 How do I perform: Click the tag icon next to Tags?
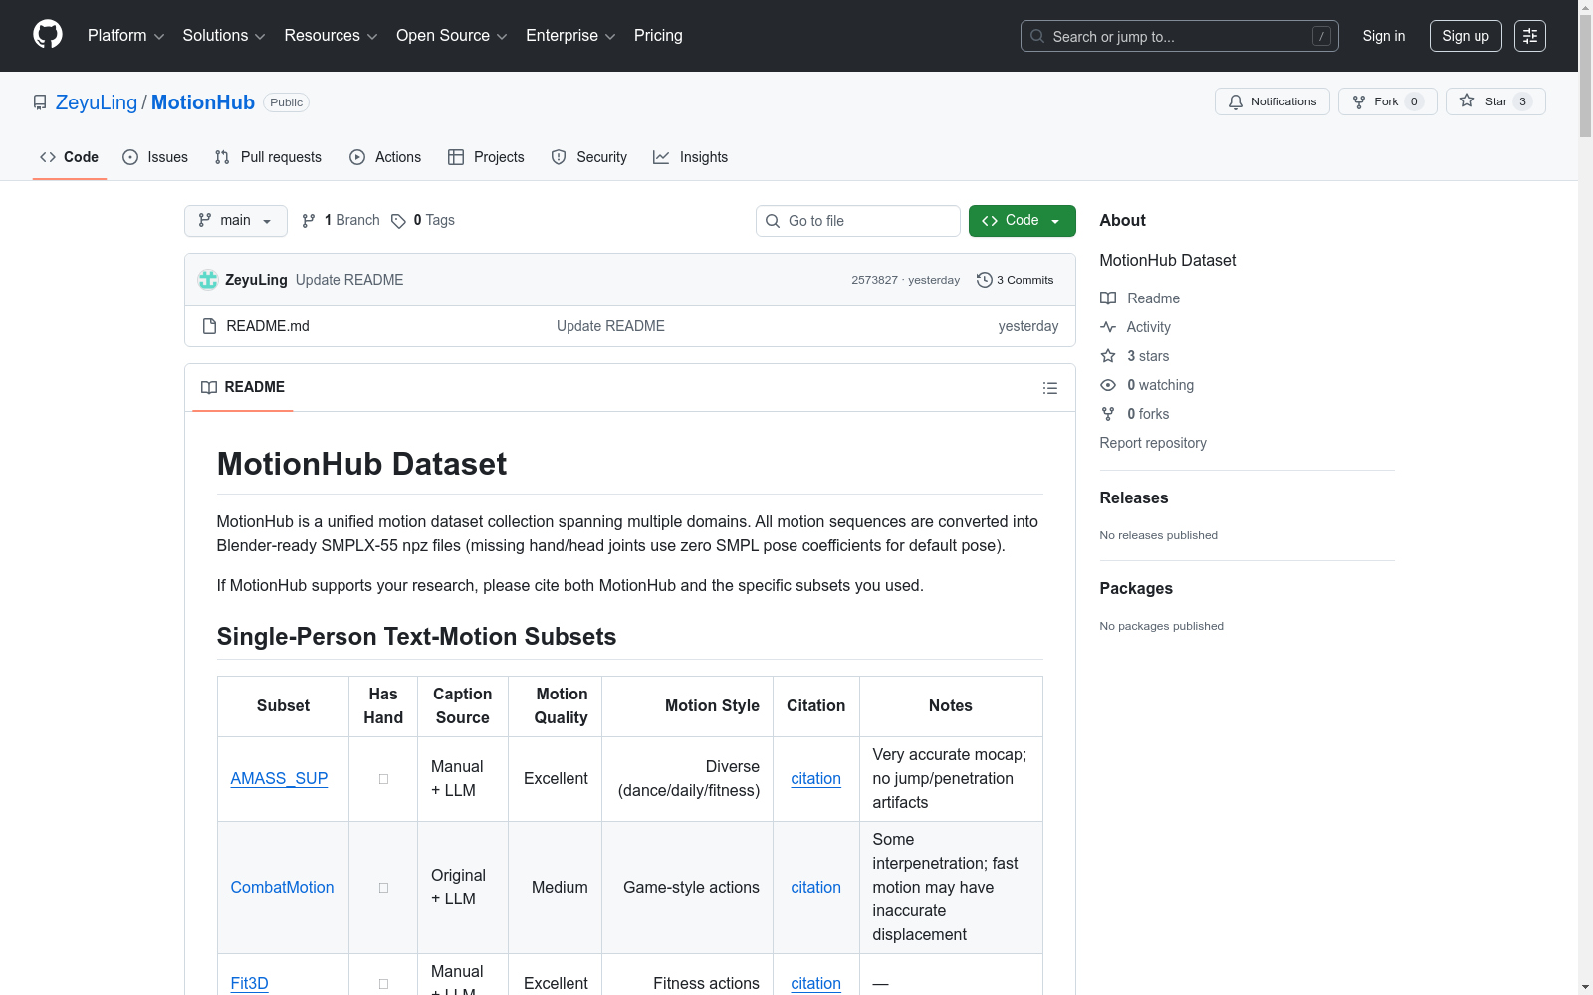[x=398, y=221]
